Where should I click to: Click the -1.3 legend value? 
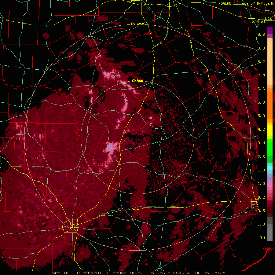[260, 224]
